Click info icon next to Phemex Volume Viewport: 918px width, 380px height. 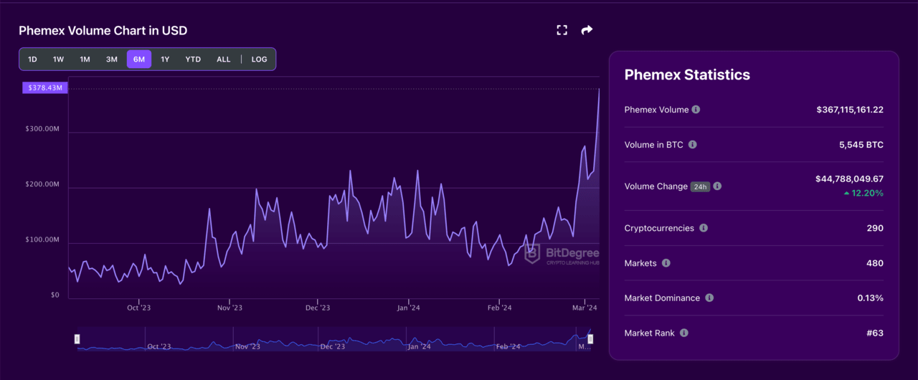pos(696,110)
